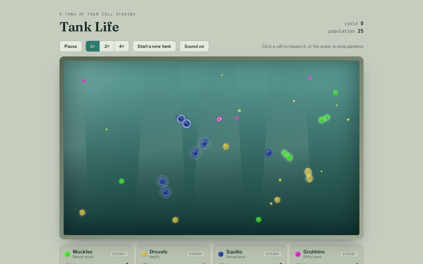Inspect the green Muckle cell at tank bottom
The image size is (423, 264).
coord(258,219)
